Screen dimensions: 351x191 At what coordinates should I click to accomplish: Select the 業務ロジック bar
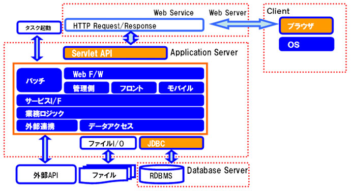point(110,113)
